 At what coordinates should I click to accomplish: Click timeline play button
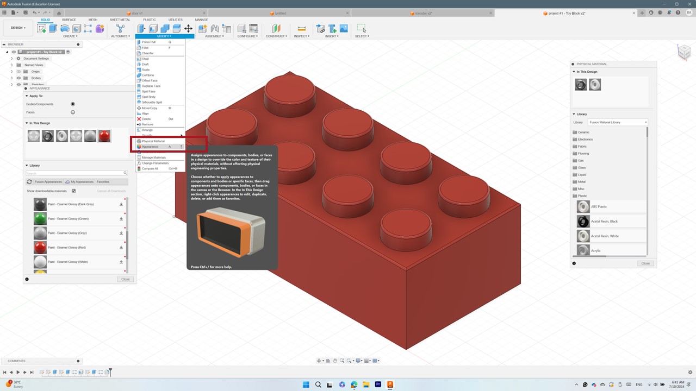(x=18, y=372)
